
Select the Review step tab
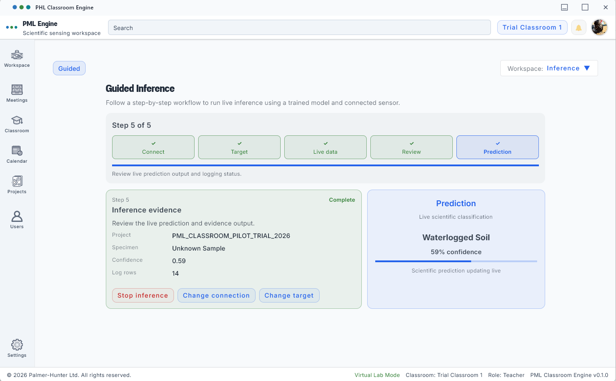click(412, 147)
